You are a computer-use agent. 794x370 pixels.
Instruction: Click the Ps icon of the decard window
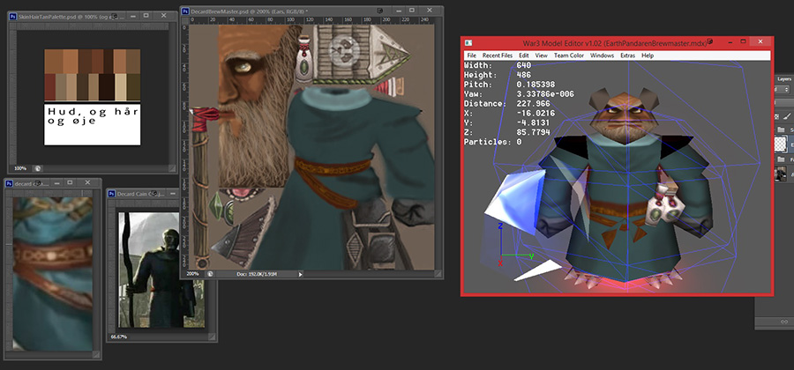pyautogui.click(x=9, y=183)
